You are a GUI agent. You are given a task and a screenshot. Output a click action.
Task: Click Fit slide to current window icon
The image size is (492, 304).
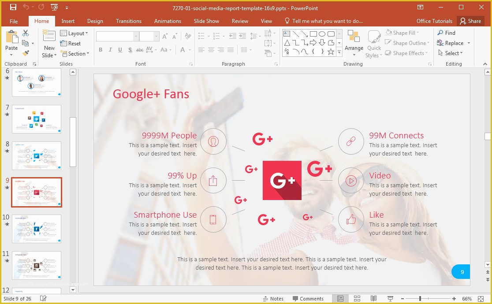point(481,299)
